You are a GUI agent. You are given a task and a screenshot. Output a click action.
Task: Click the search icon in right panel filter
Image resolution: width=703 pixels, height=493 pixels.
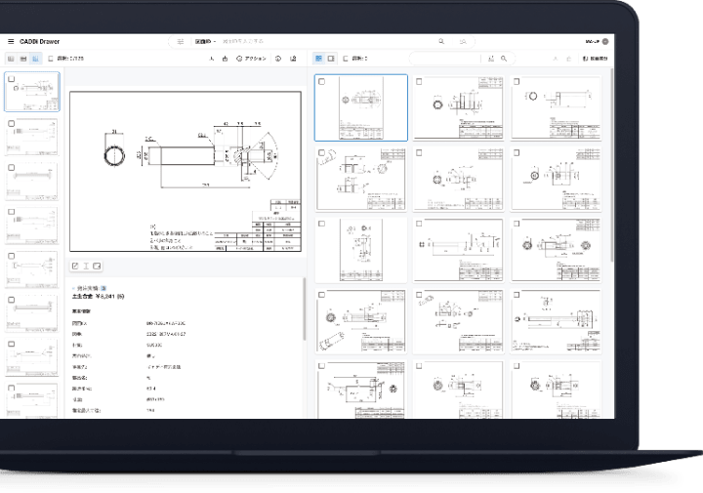(x=504, y=59)
